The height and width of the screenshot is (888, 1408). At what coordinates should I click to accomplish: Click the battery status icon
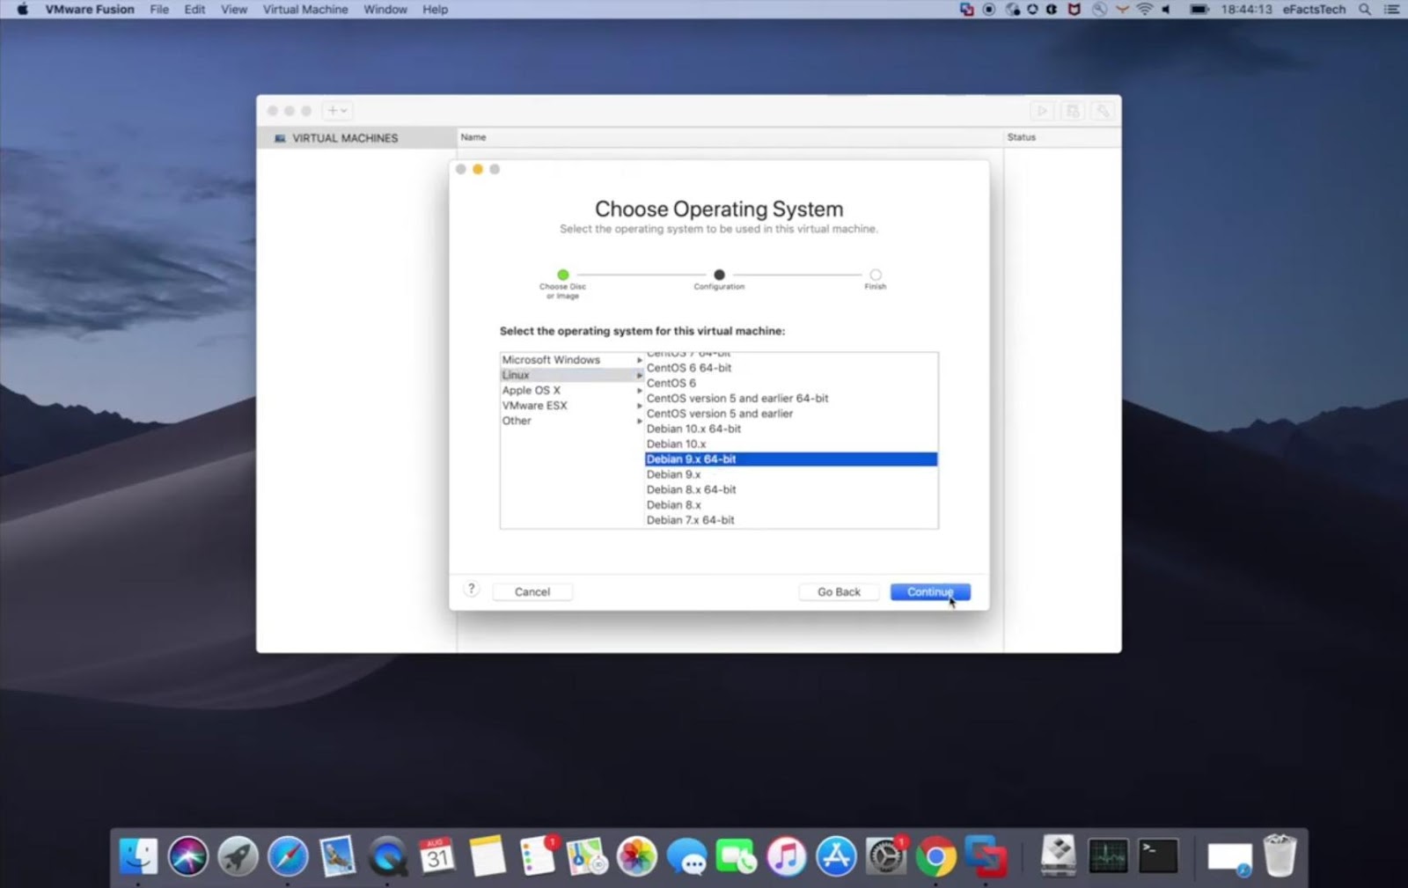[1199, 10]
